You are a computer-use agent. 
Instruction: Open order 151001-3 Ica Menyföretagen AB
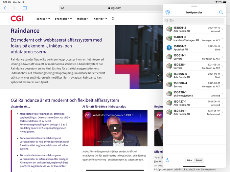pyautogui.click(x=194, y=38)
